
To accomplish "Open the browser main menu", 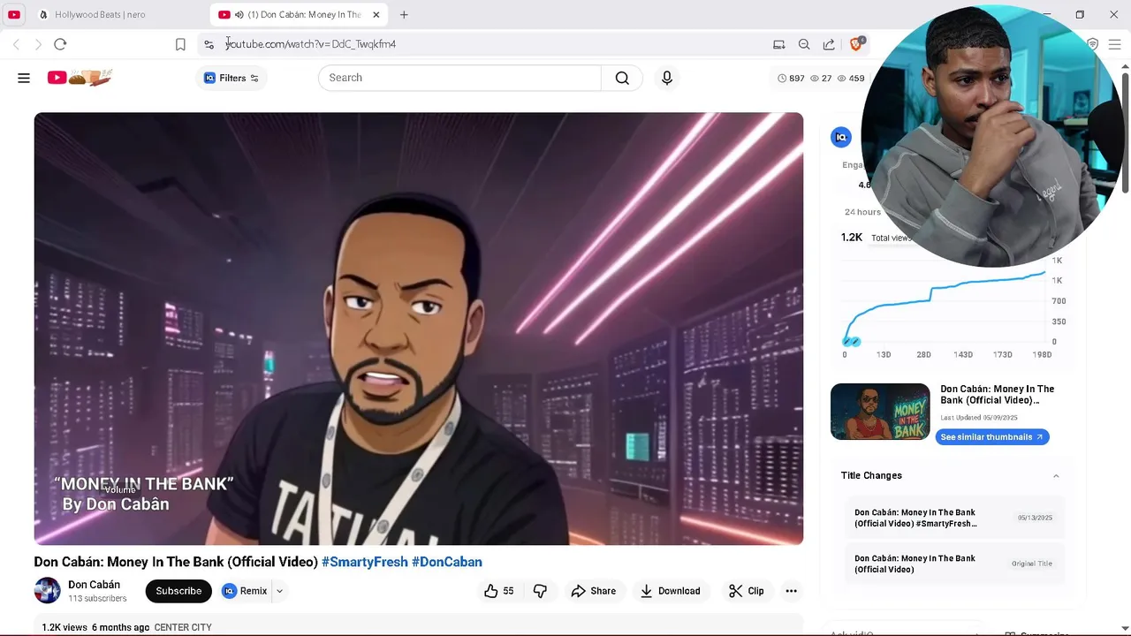I will (x=1114, y=44).
